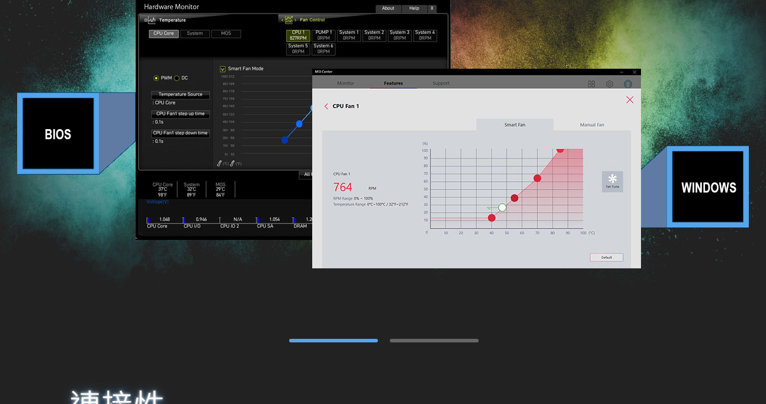Open MSI Center settings gear
The height and width of the screenshot is (404, 766).
(610, 84)
